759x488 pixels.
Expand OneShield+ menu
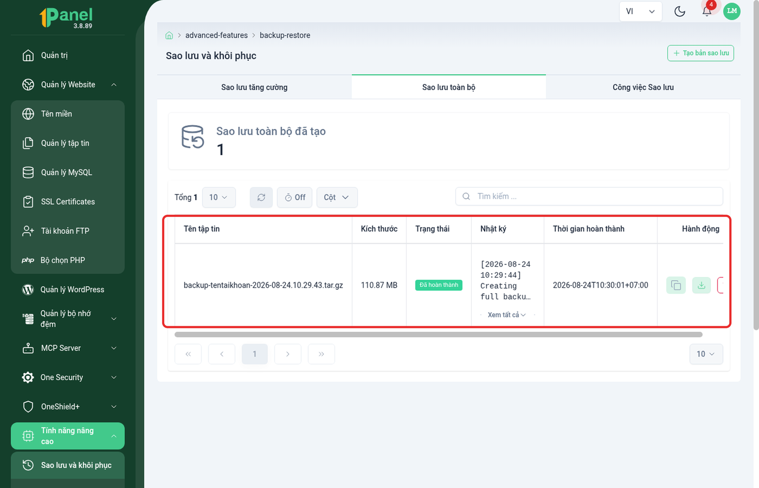point(68,407)
